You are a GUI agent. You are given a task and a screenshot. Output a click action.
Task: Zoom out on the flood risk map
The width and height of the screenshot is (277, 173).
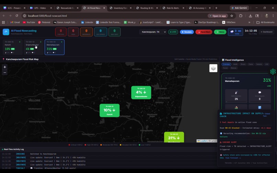pos(5,72)
